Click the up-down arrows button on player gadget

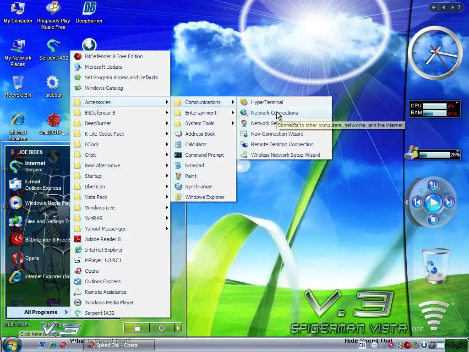coord(433,186)
